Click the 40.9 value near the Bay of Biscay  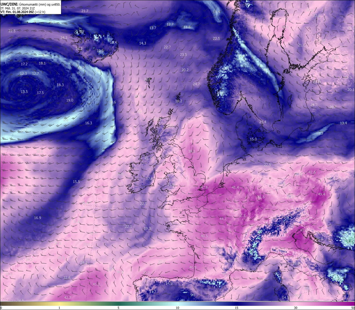193,267
